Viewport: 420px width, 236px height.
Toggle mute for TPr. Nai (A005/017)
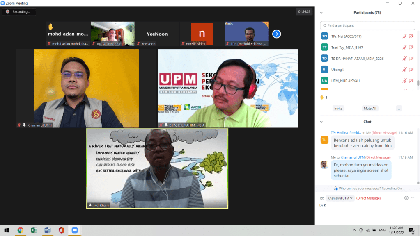click(404, 36)
